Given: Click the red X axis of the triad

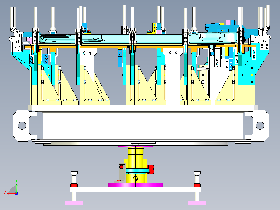Looking at the screenshot, I should pos(11,194).
